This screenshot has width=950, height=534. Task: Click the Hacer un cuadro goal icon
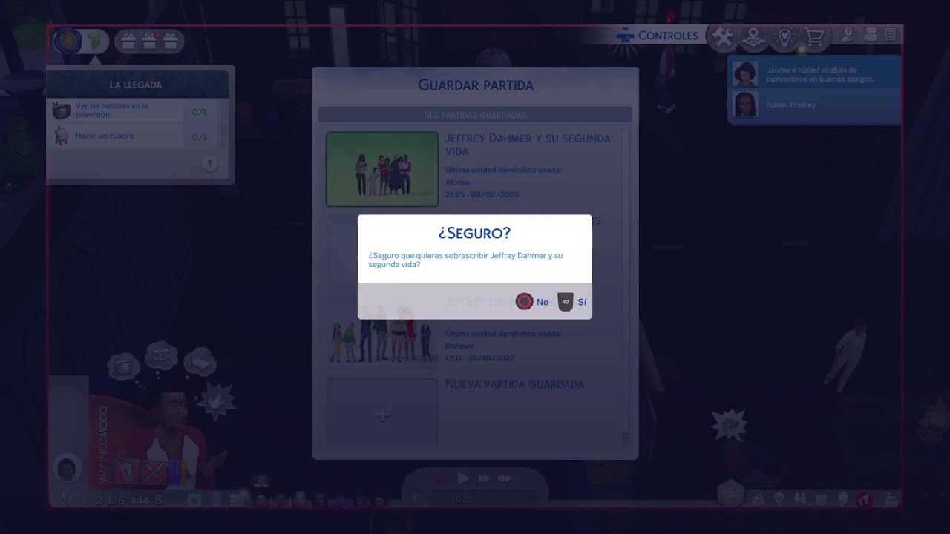(x=62, y=136)
